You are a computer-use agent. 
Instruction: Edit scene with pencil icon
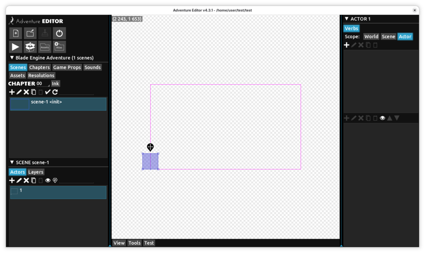click(x=19, y=92)
